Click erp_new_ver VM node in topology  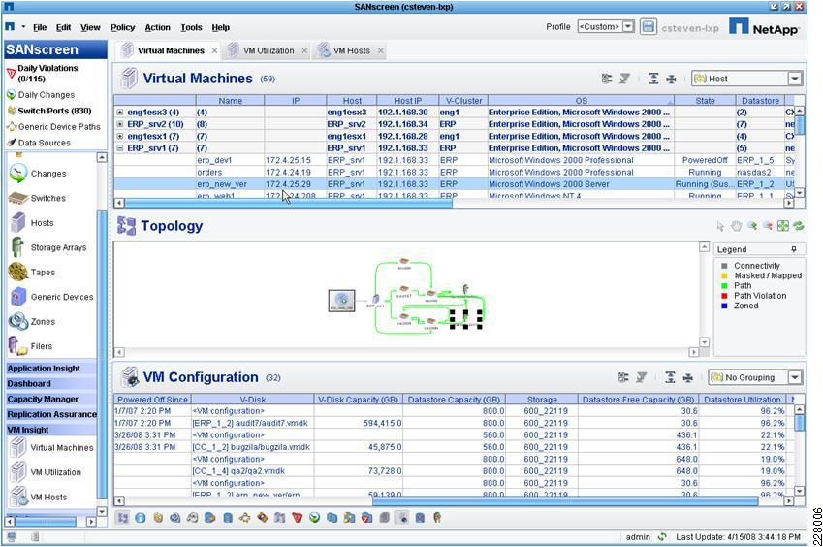341,301
